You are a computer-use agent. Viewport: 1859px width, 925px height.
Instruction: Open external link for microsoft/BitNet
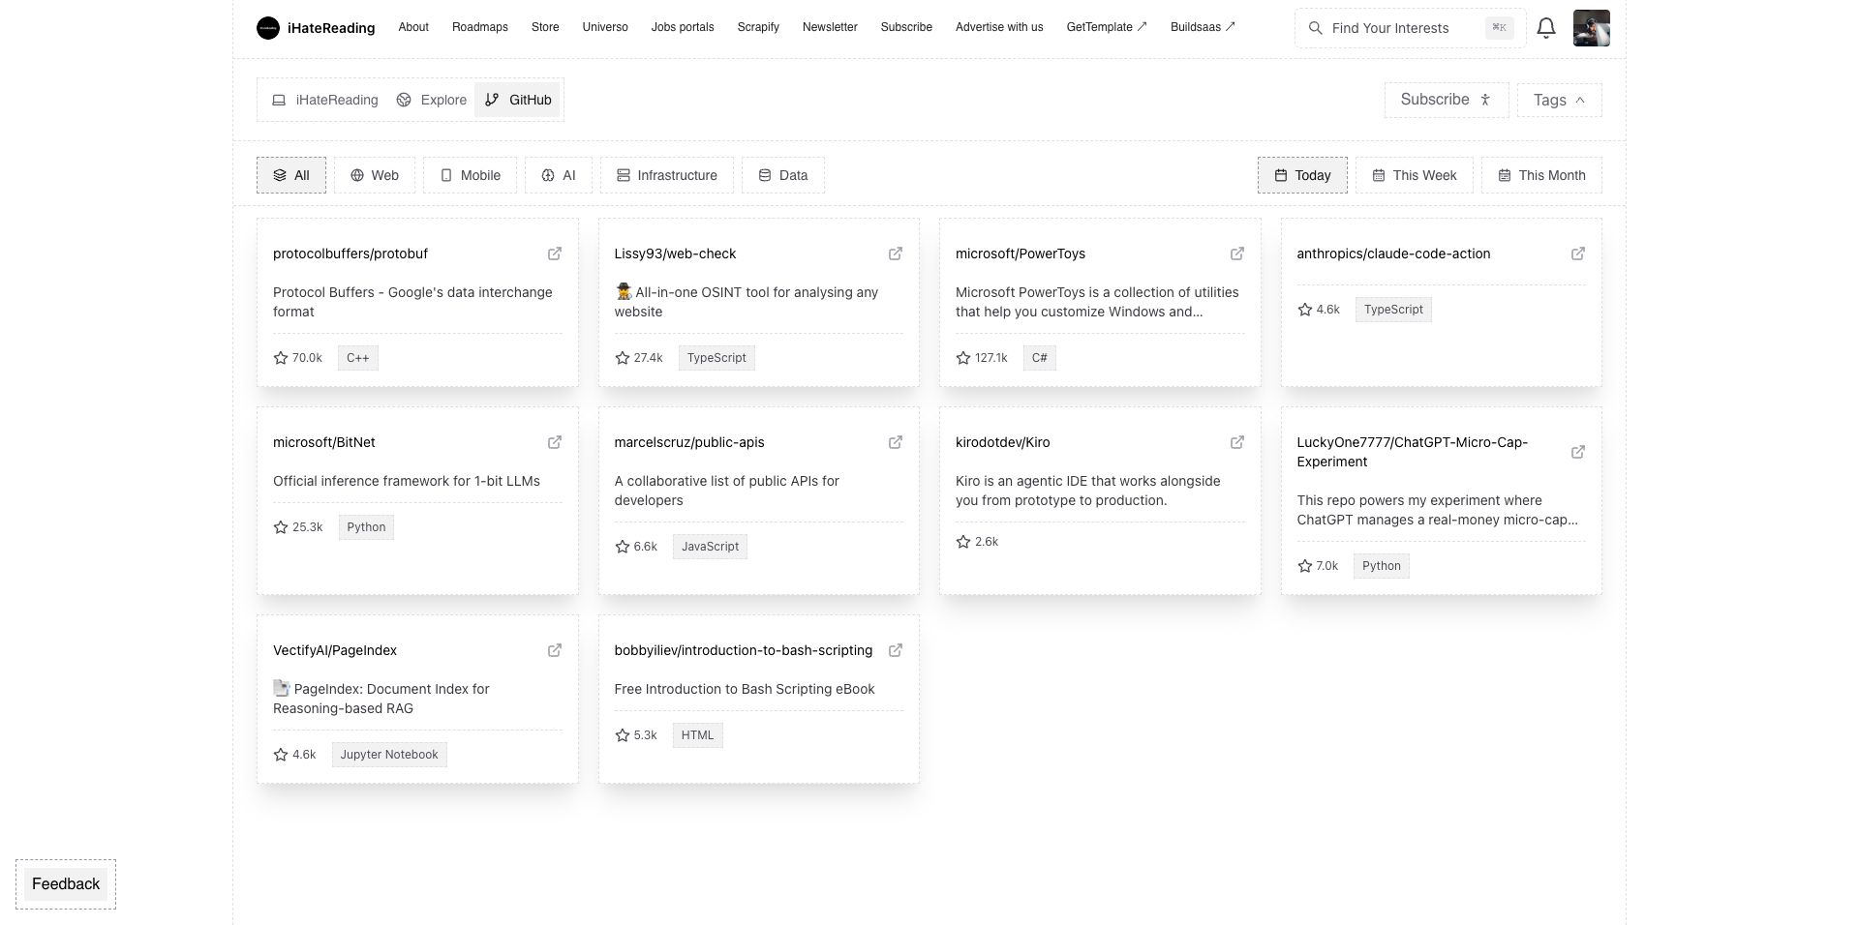tap(555, 442)
